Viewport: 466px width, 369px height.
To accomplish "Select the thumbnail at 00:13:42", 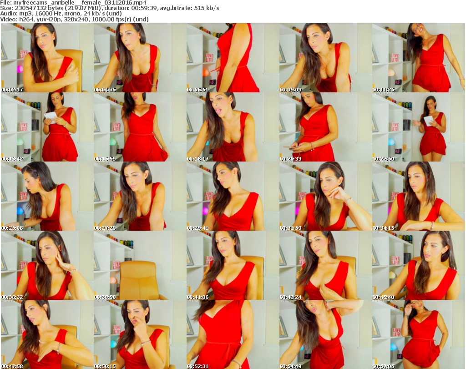I will [x=46, y=127].
